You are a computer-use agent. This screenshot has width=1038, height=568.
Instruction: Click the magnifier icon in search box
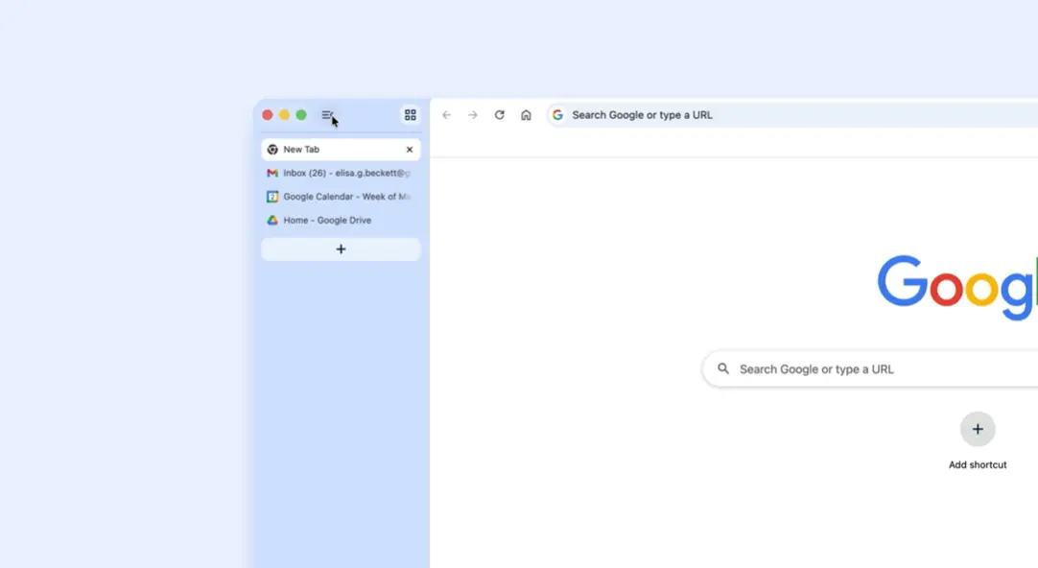coord(723,369)
